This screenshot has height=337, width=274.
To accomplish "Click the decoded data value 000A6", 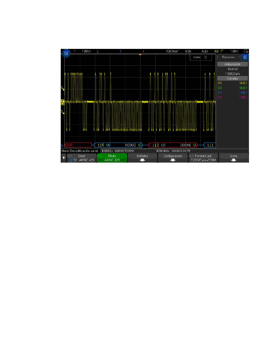I will tap(185, 145).
